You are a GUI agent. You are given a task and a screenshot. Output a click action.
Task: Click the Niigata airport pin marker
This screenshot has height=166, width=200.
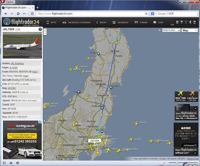(79, 92)
